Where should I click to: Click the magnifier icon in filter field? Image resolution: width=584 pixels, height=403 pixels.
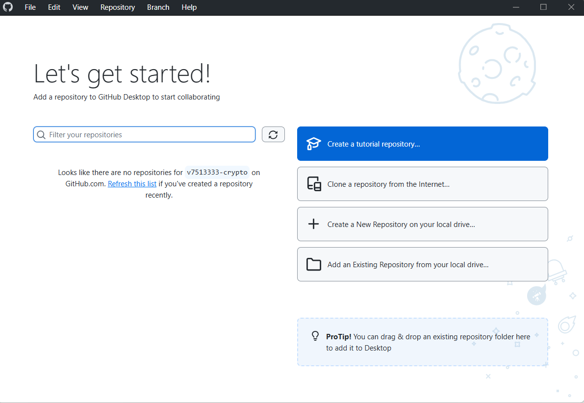point(41,135)
